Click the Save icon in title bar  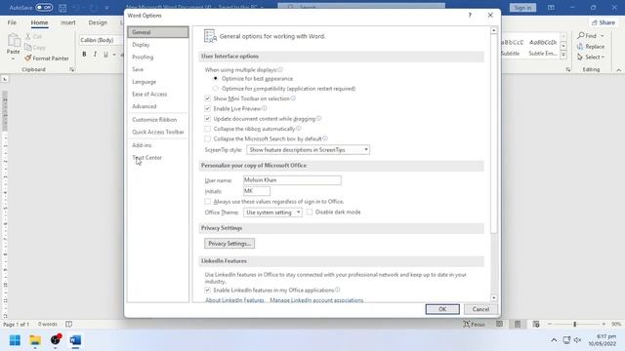click(x=62, y=7)
